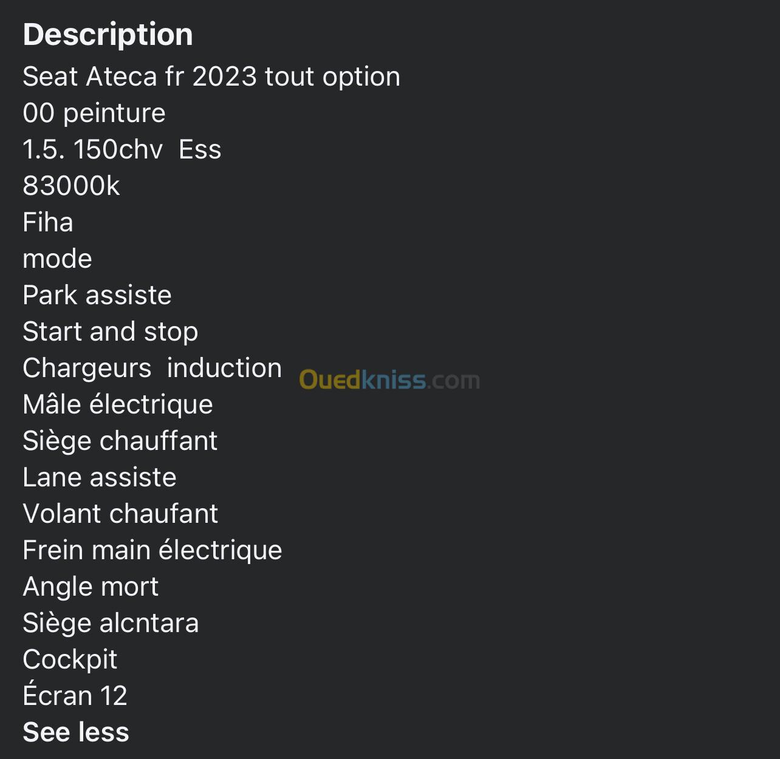Click the Start and stop line
780x759 pixels.
[111, 332]
